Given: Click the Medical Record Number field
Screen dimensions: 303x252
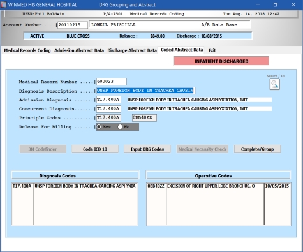Looking at the screenshot, I should coord(112,82).
